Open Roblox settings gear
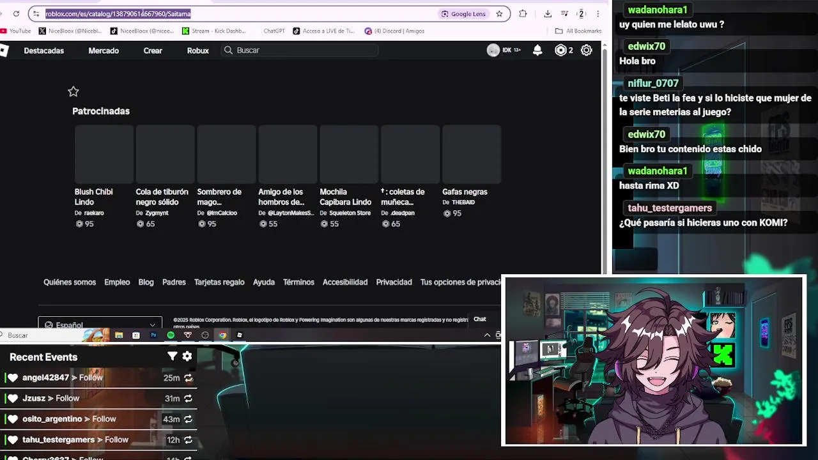 tap(586, 50)
